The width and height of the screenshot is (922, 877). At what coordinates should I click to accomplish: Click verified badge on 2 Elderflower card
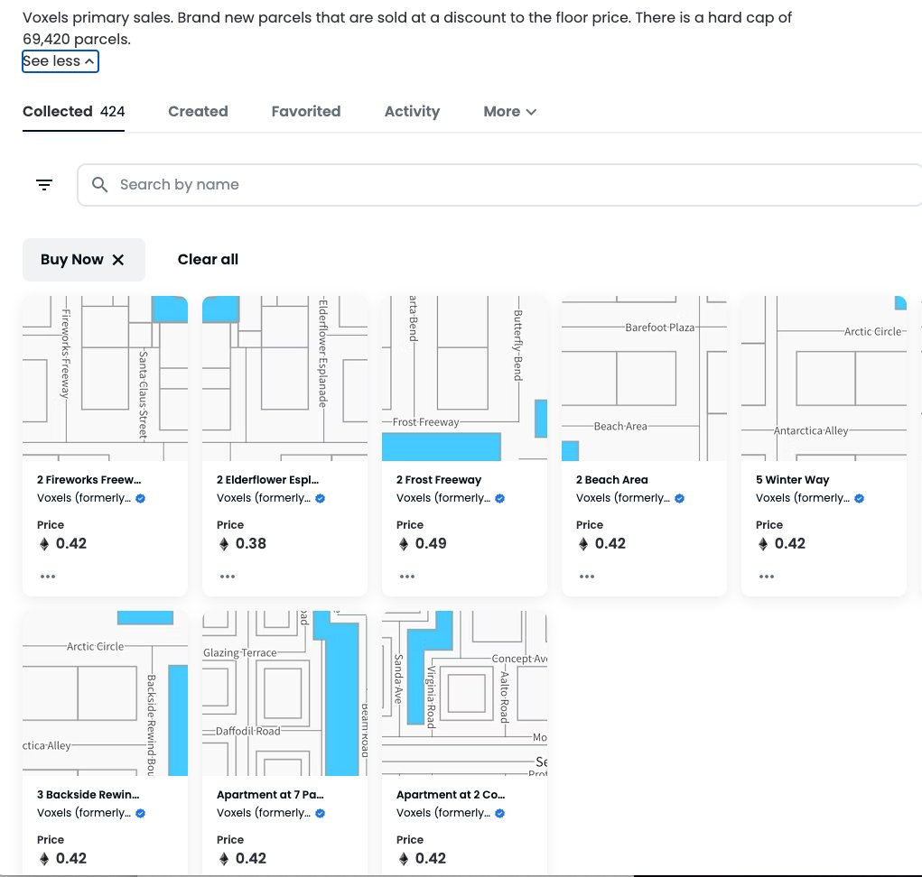point(321,498)
